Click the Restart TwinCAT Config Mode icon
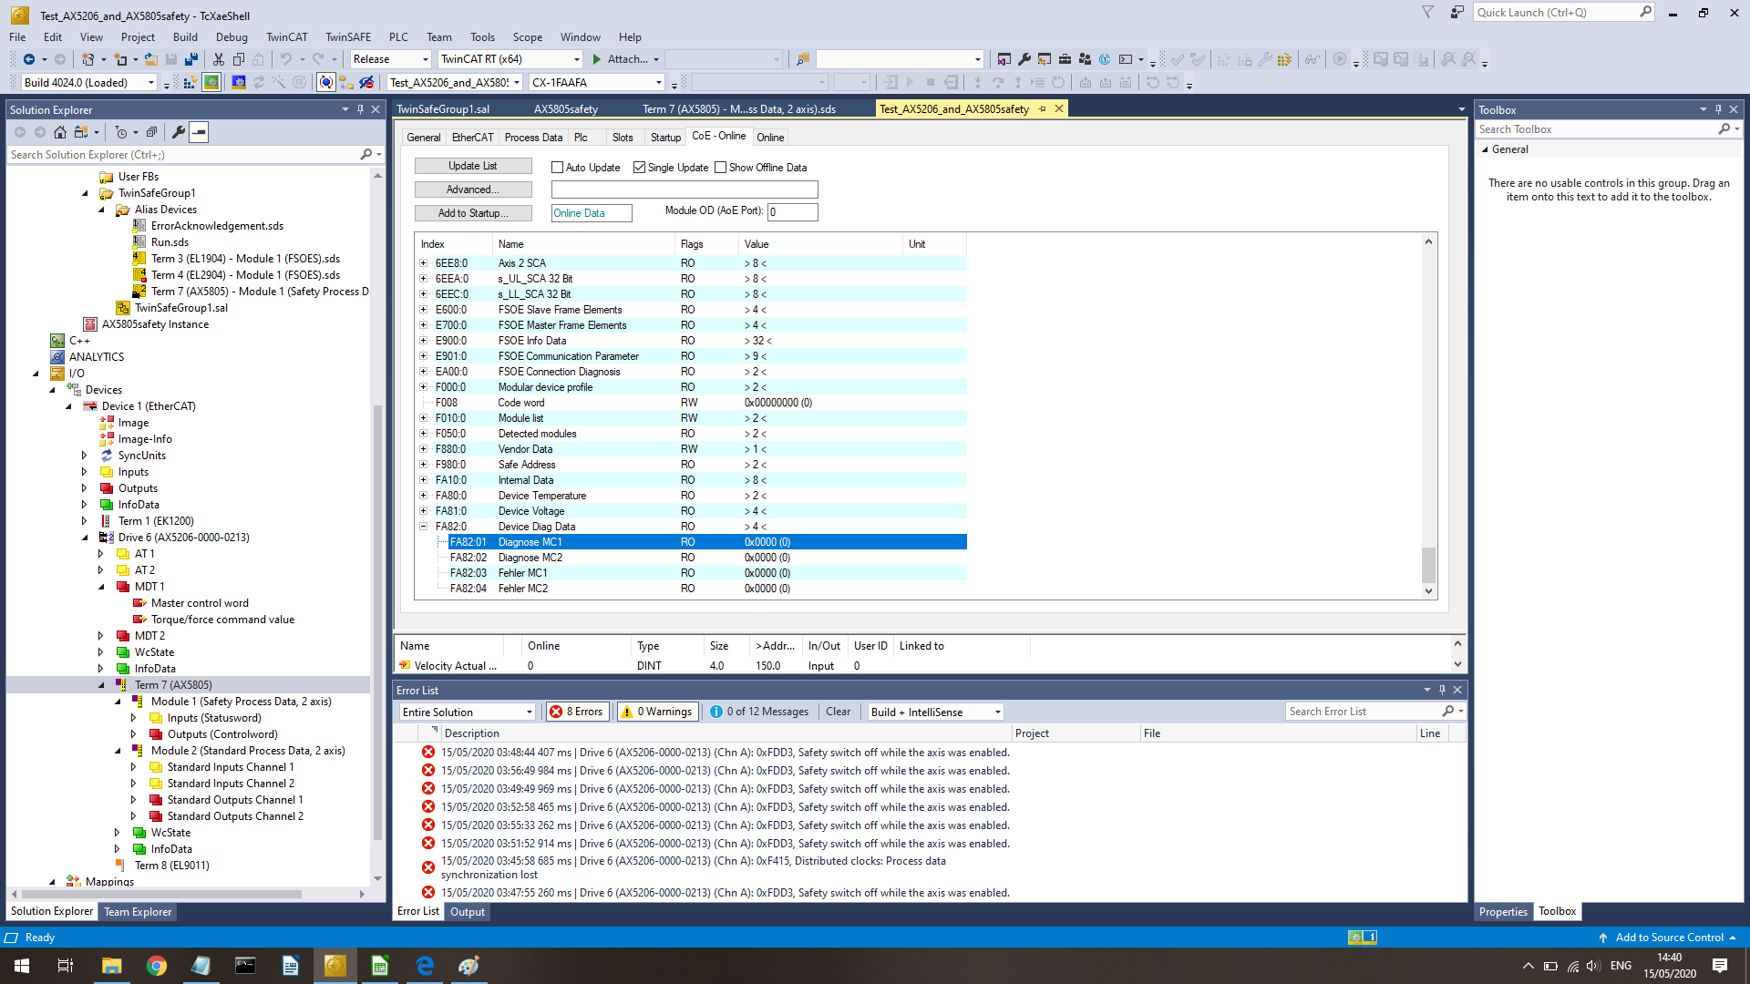Screen dimensions: 1750x984 click(x=239, y=83)
